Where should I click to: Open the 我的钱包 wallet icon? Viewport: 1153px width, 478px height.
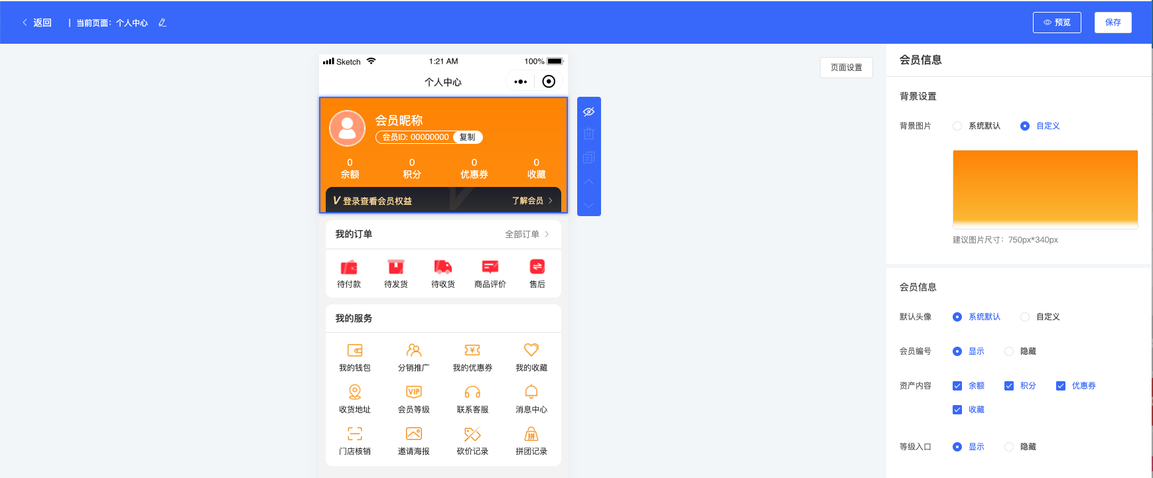coord(355,350)
